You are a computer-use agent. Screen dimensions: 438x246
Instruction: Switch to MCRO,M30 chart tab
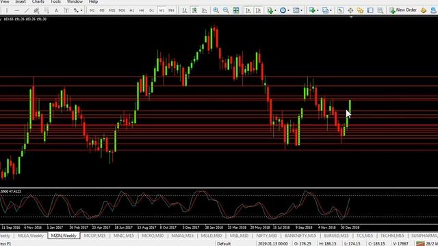pos(153,236)
